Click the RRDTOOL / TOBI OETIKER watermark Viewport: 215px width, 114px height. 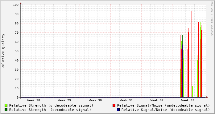click(212, 19)
